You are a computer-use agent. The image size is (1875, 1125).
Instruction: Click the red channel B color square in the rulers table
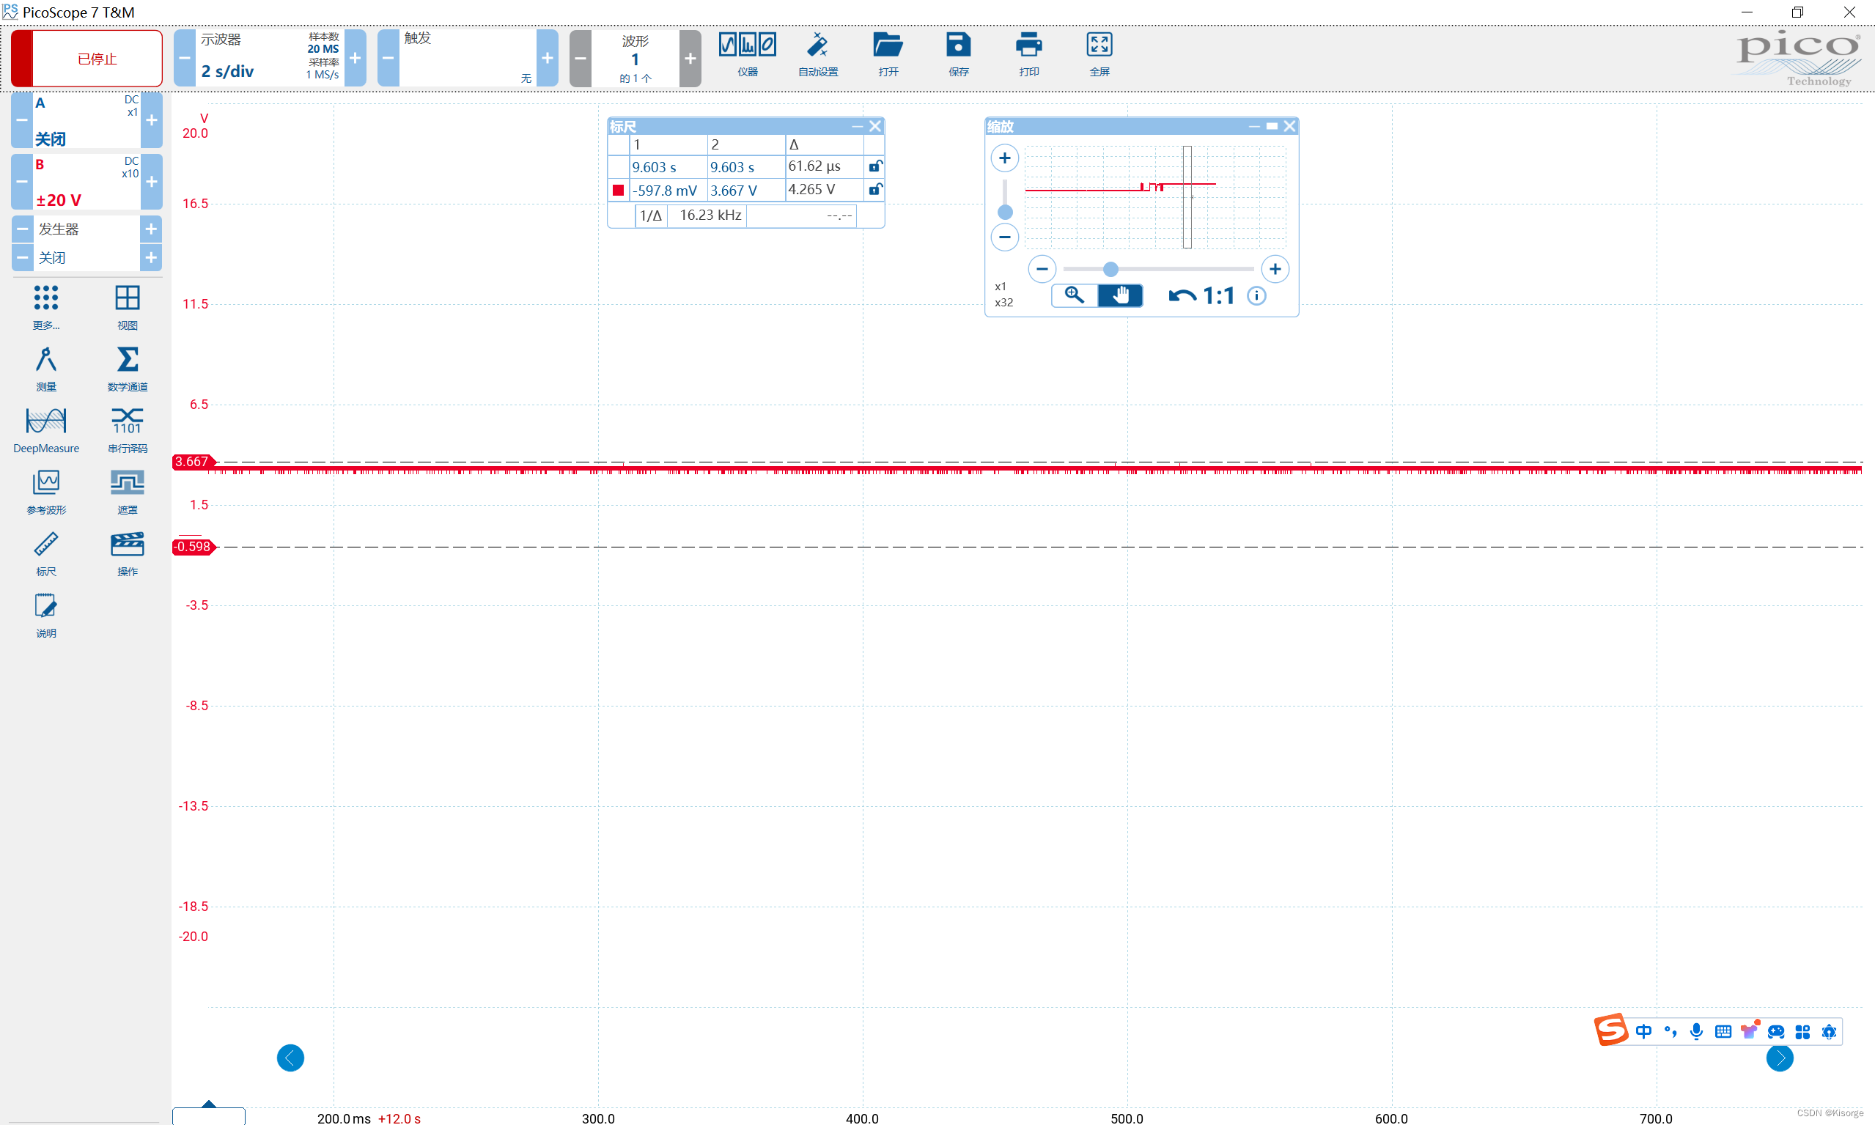619,191
